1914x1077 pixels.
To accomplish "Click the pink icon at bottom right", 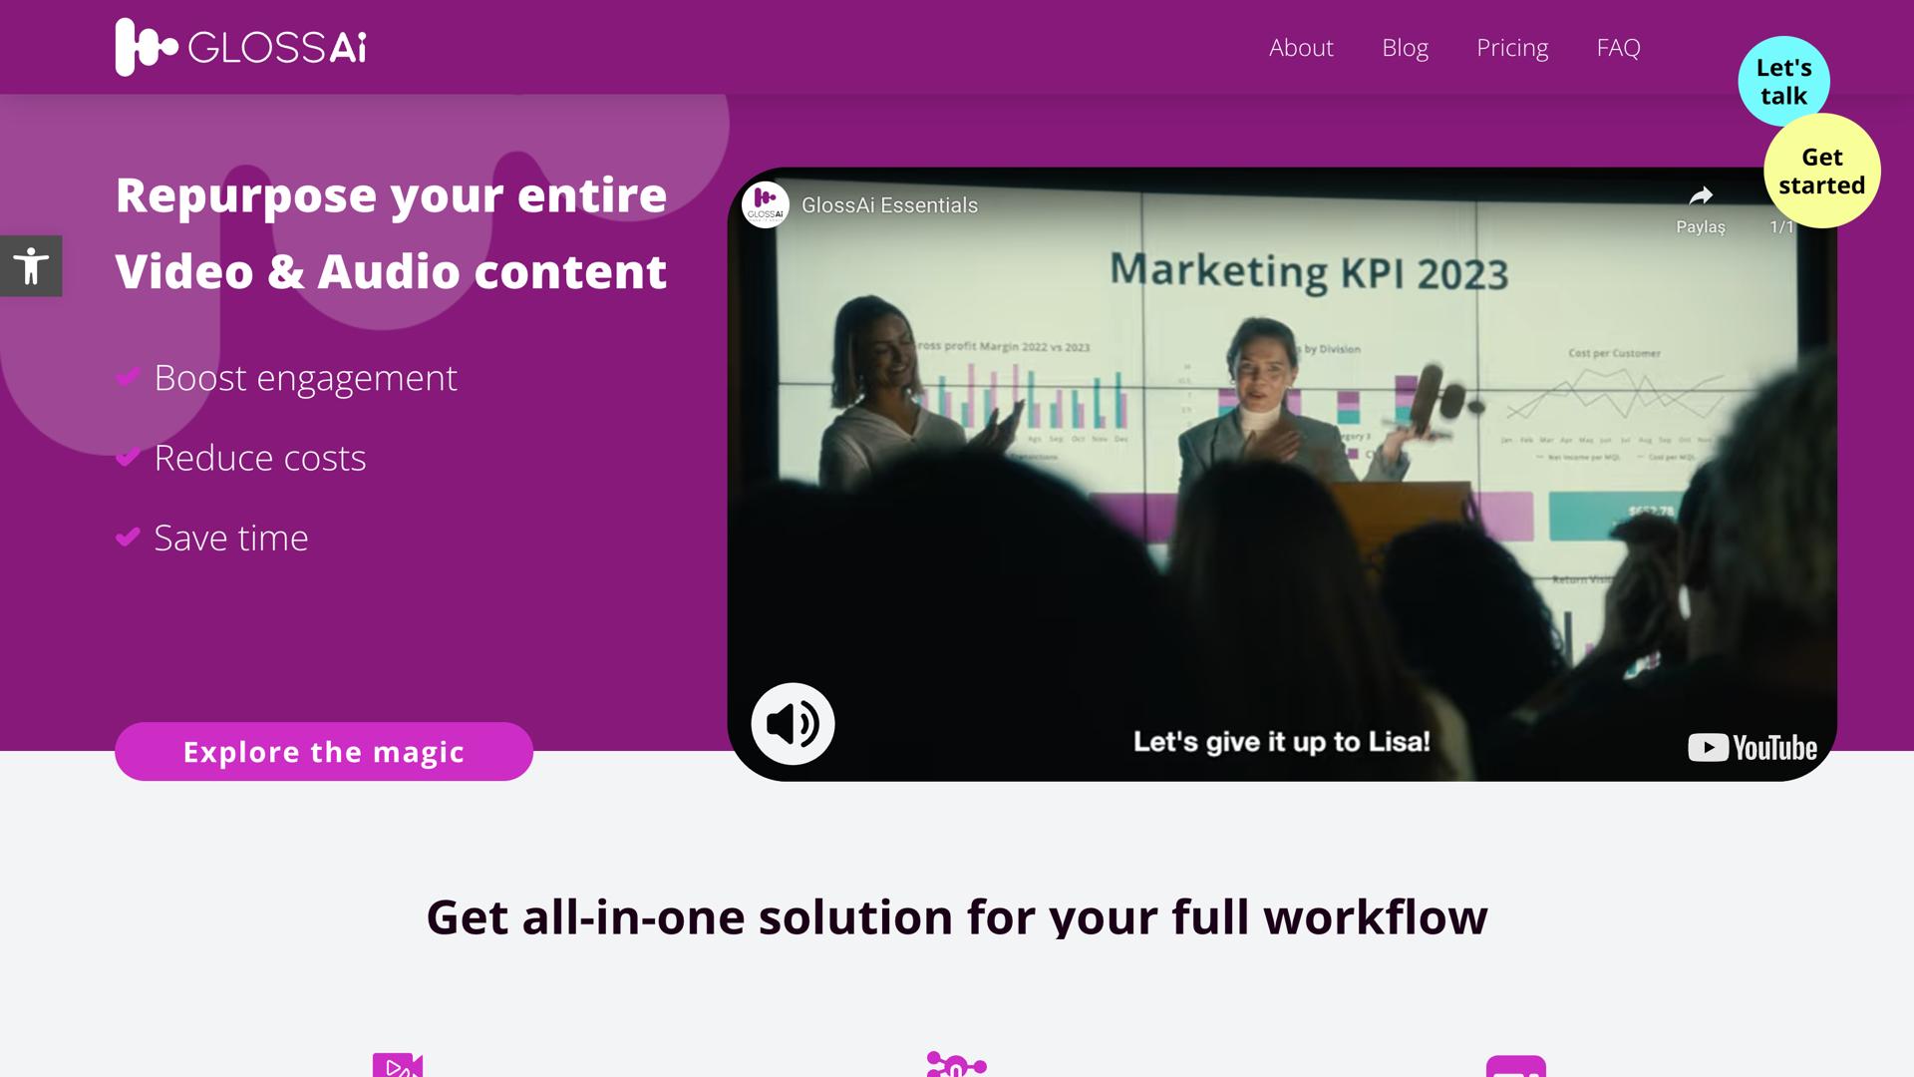I will tap(1515, 1067).
